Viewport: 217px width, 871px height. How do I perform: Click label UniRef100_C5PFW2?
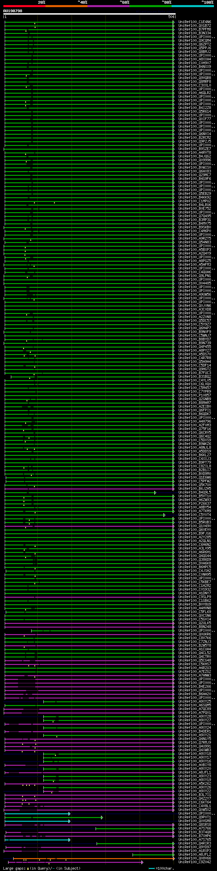point(195,481)
